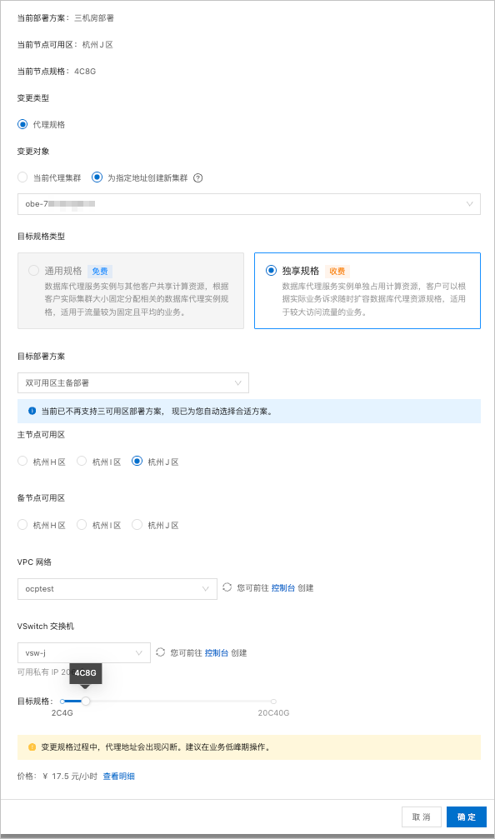Choose 杭州 H 区 as primary node zone
The width and height of the screenshot is (495, 839).
(22, 462)
